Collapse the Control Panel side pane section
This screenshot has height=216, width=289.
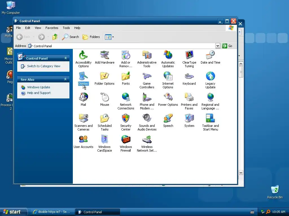(65, 58)
